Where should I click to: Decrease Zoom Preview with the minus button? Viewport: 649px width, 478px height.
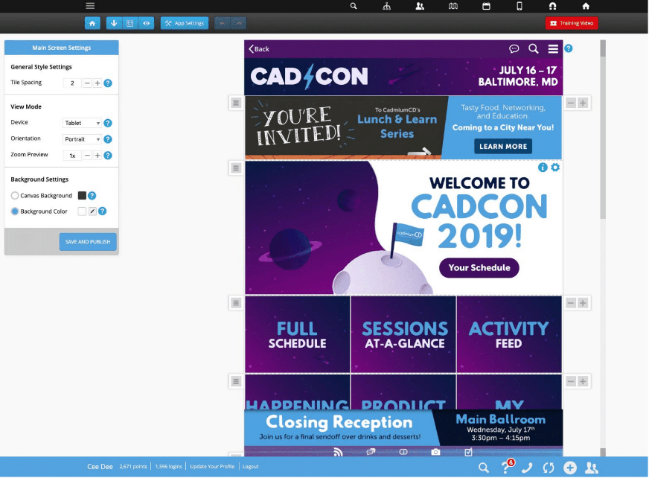tap(87, 156)
